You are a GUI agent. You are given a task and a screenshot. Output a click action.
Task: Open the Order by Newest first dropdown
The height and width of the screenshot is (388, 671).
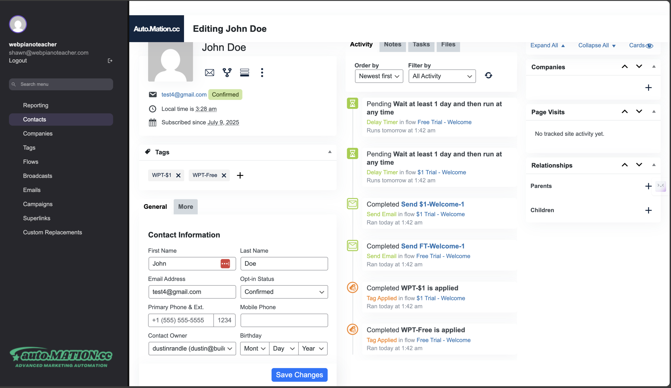click(379, 76)
